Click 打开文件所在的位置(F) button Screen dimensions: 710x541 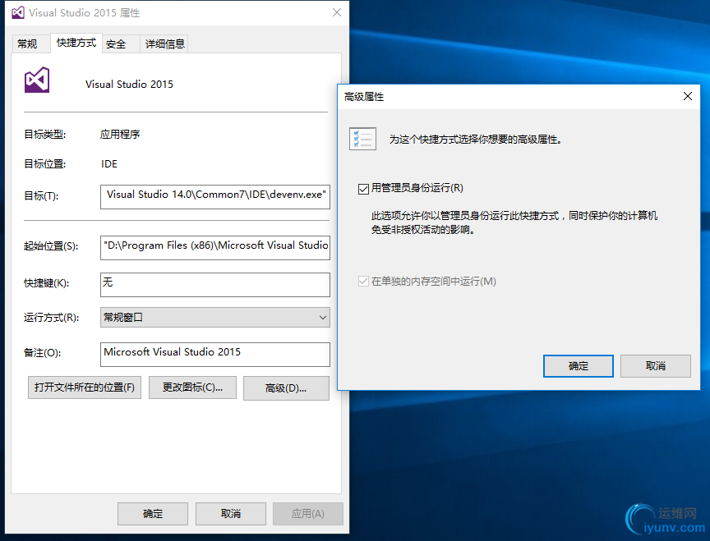(x=85, y=387)
